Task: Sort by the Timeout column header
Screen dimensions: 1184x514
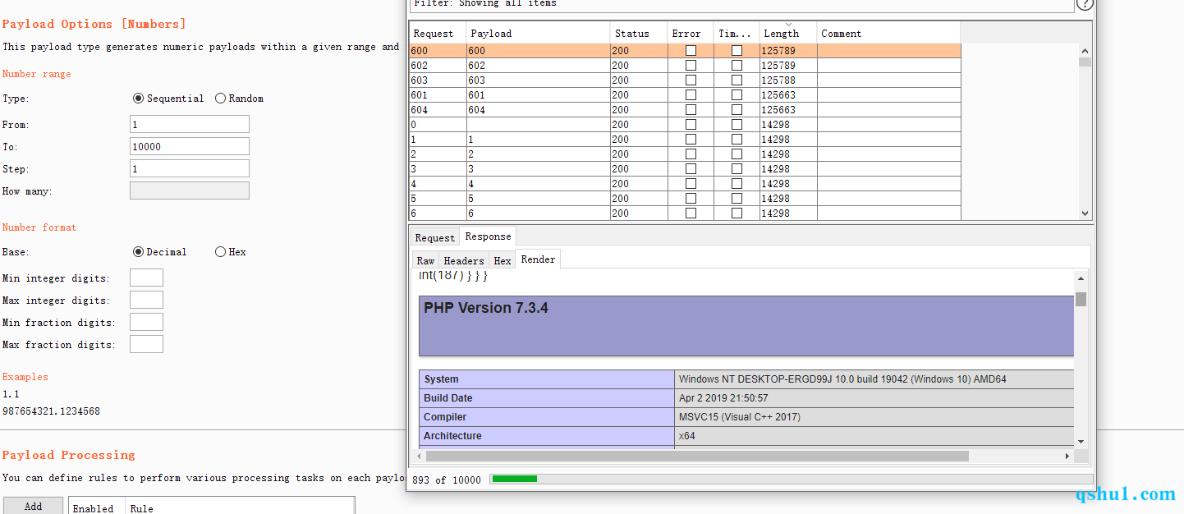Action: 737,33
